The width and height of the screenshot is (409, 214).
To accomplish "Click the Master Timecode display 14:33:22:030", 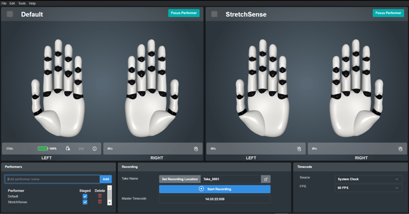I will point(215,199).
